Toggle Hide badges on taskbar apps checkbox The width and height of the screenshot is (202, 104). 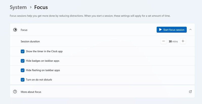(x=23, y=61)
